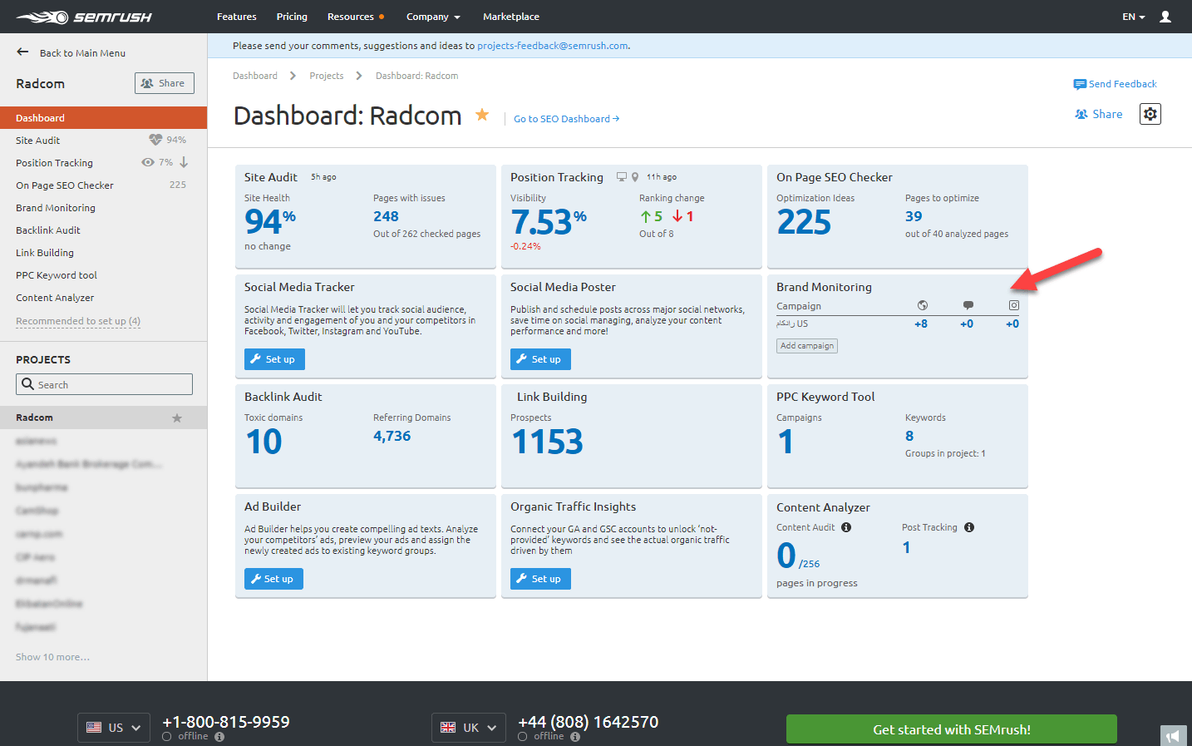Viewport: 1192px width, 746px height.
Task: Click the megaphone icon at bottom right
Action: pos(1173,736)
